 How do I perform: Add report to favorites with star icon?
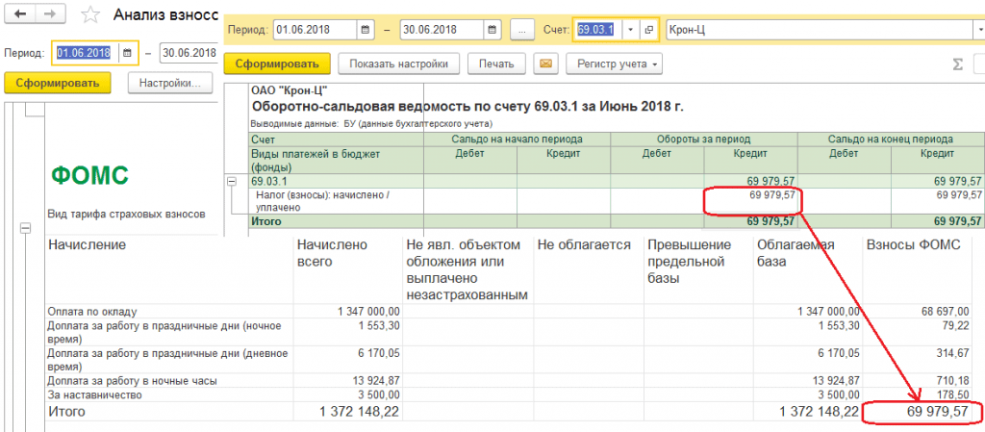[89, 15]
